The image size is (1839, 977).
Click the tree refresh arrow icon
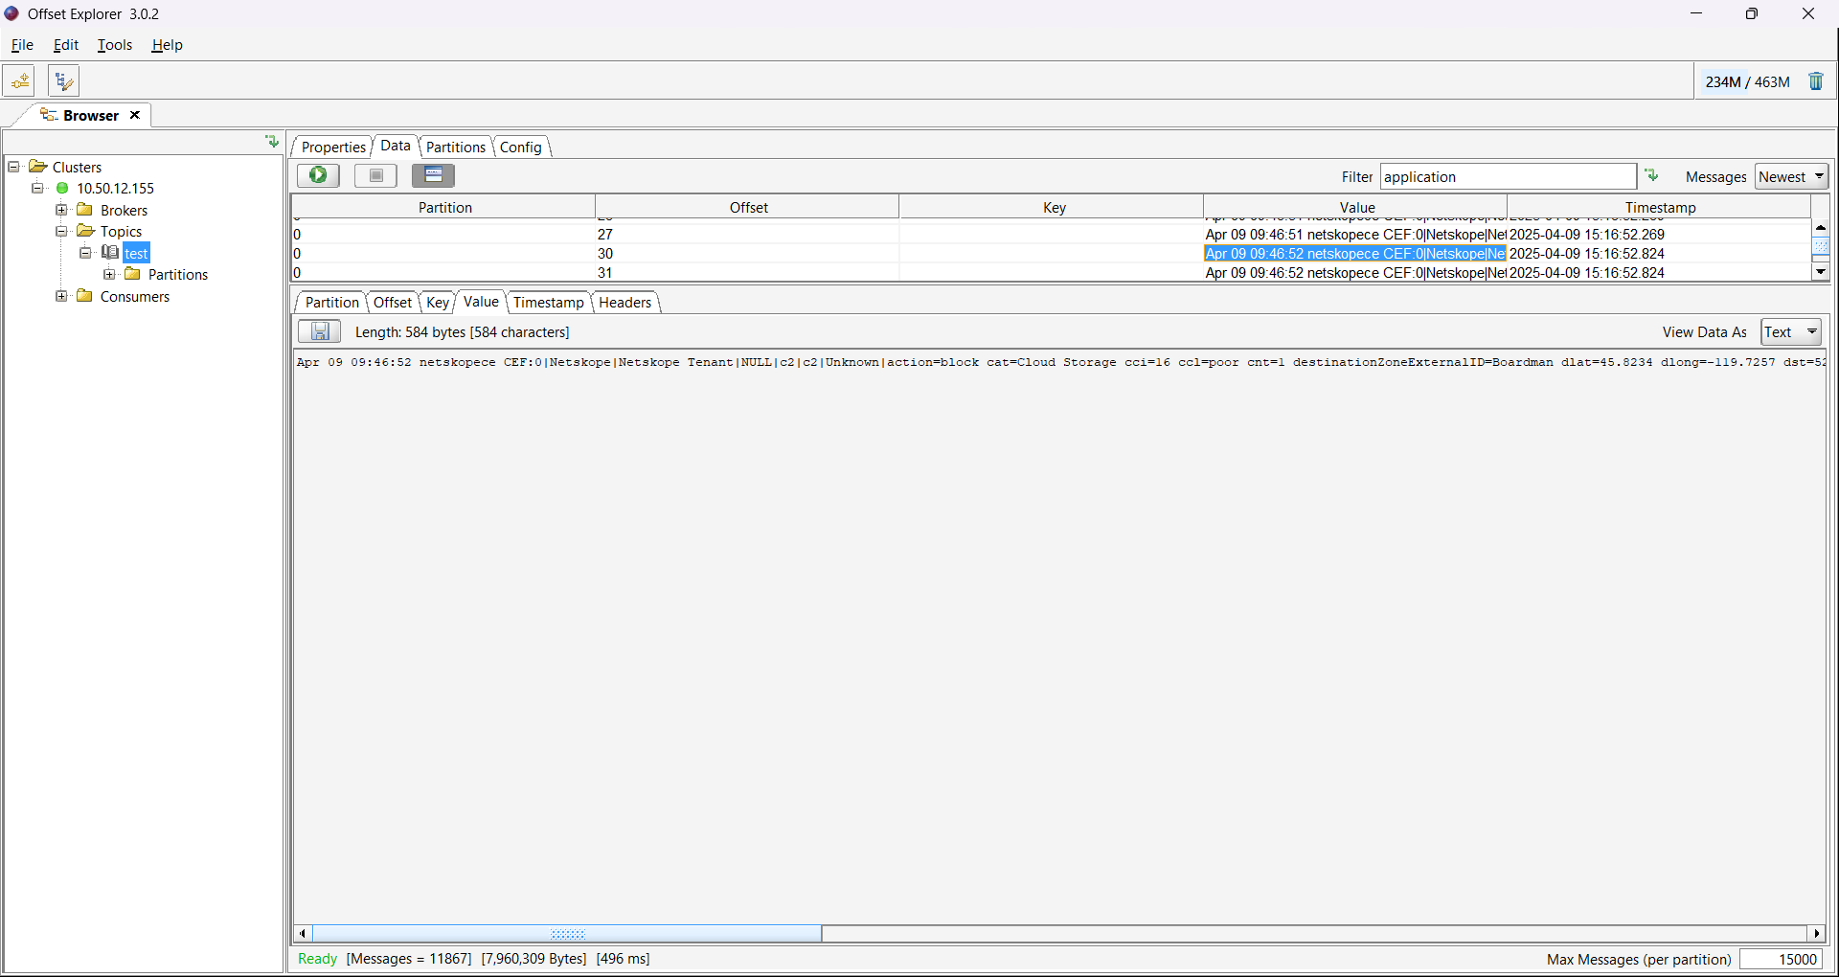272,142
